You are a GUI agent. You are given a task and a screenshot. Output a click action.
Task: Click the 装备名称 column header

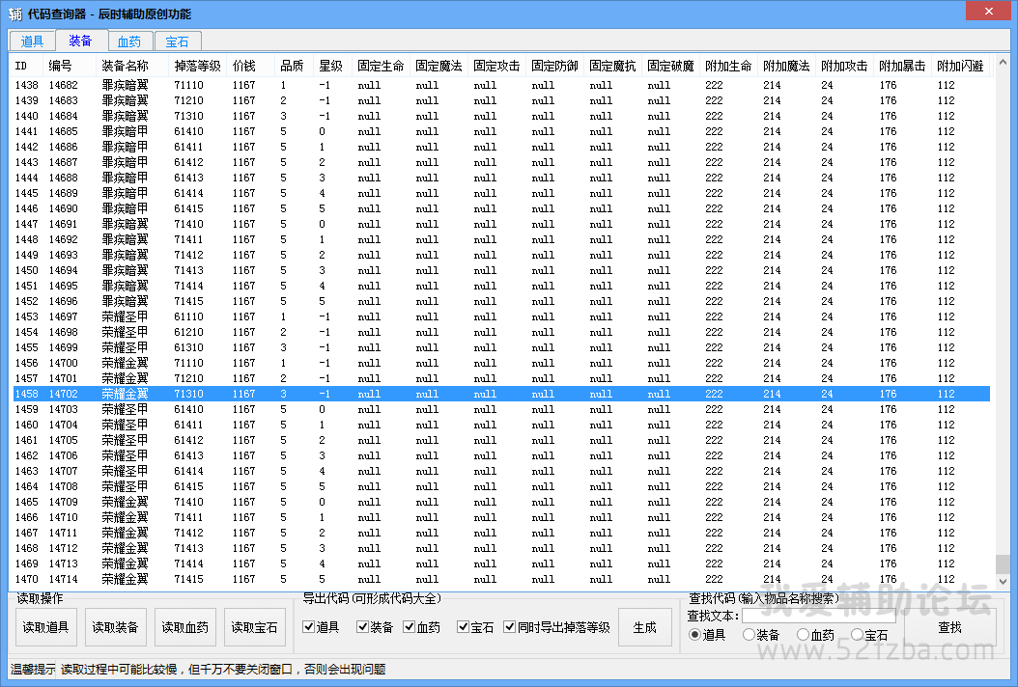point(125,67)
